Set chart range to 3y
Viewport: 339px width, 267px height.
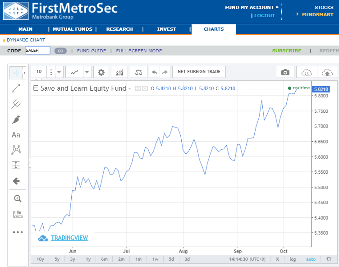click(x=73, y=259)
